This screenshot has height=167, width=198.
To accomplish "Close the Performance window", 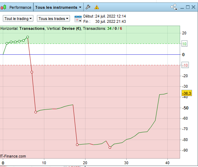I will (x=193, y=7).
